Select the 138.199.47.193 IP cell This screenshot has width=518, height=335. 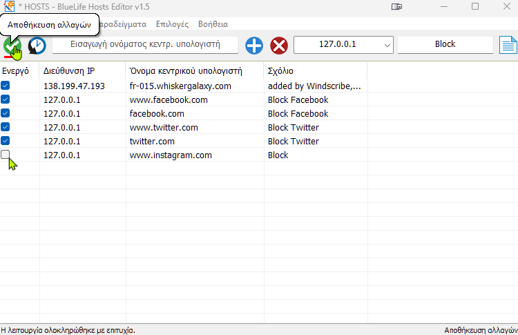click(x=74, y=86)
